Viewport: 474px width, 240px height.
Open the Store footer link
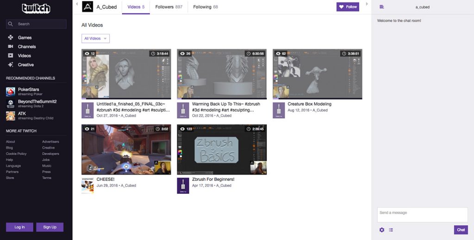10,178
